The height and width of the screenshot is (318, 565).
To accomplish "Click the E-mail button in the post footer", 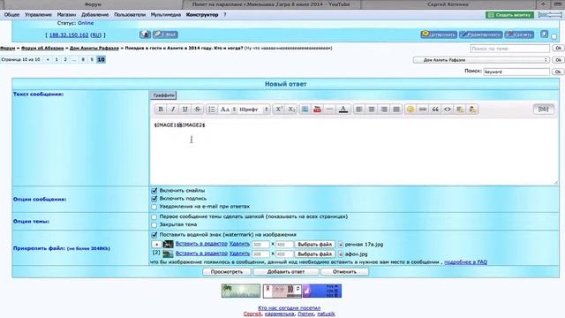I will (x=165, y=34).
